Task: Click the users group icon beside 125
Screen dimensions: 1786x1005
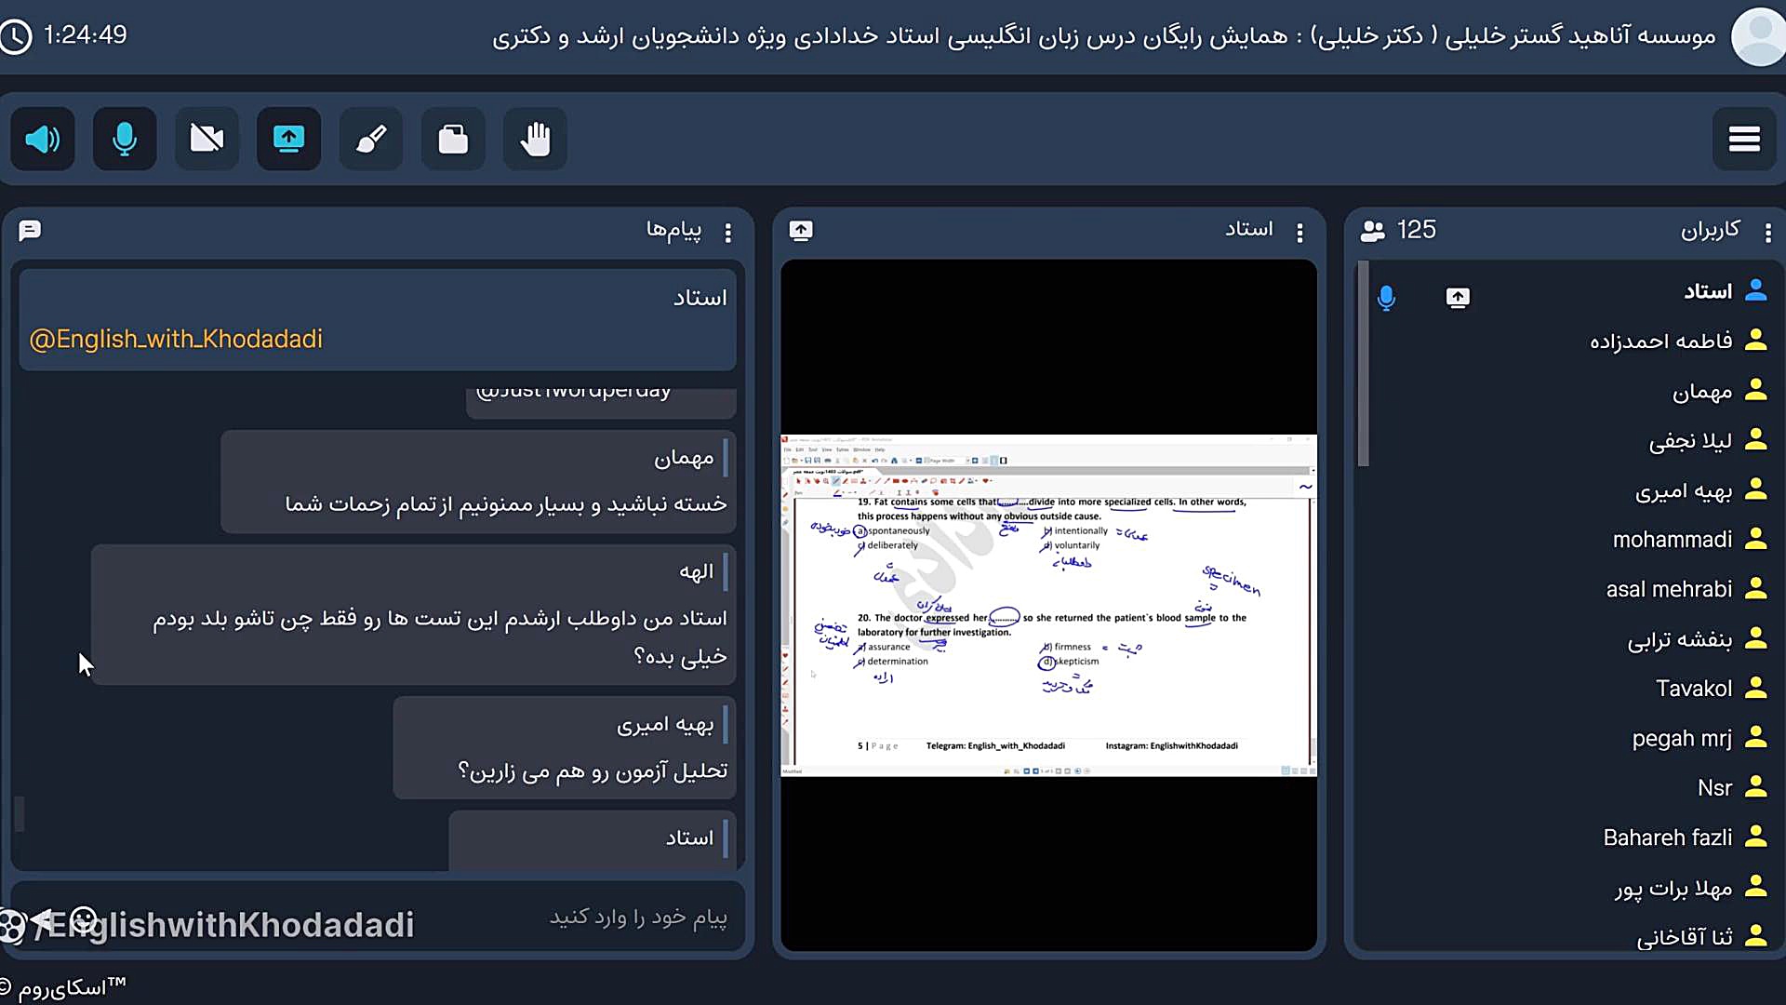Action: point(1372,231)
